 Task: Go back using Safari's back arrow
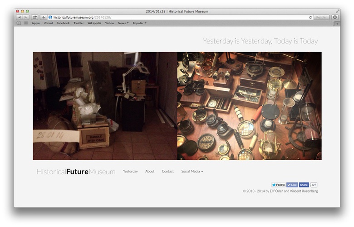(x=19, y=17)
